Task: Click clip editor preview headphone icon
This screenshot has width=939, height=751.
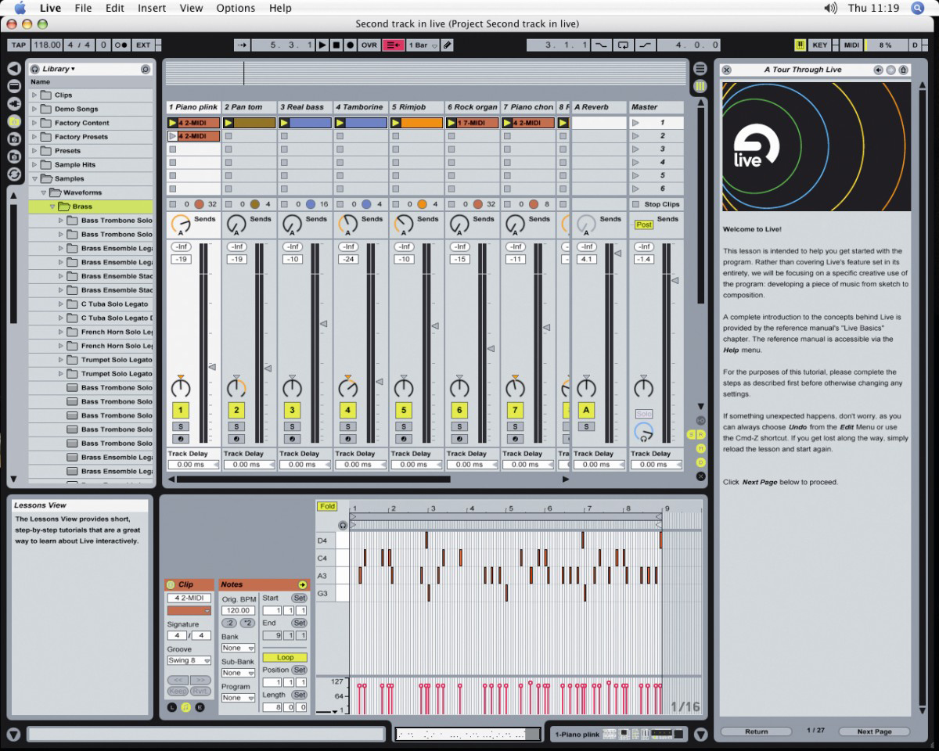Action: [343, 526]
